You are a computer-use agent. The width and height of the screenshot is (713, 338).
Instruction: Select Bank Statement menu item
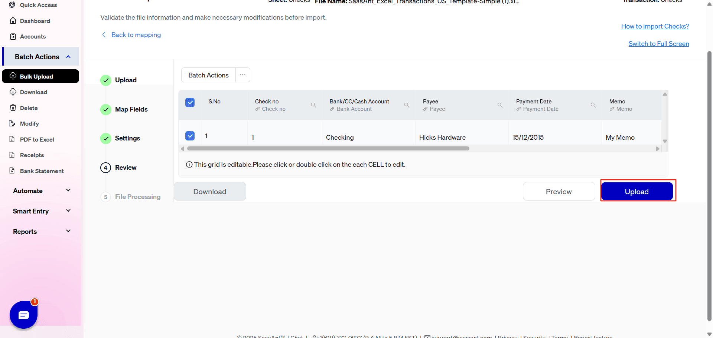[42, 171]
